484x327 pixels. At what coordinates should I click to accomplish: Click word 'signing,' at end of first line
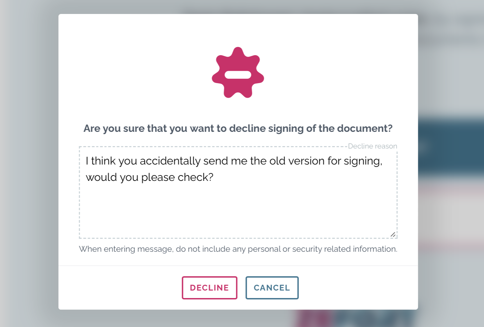coord(363,161)
